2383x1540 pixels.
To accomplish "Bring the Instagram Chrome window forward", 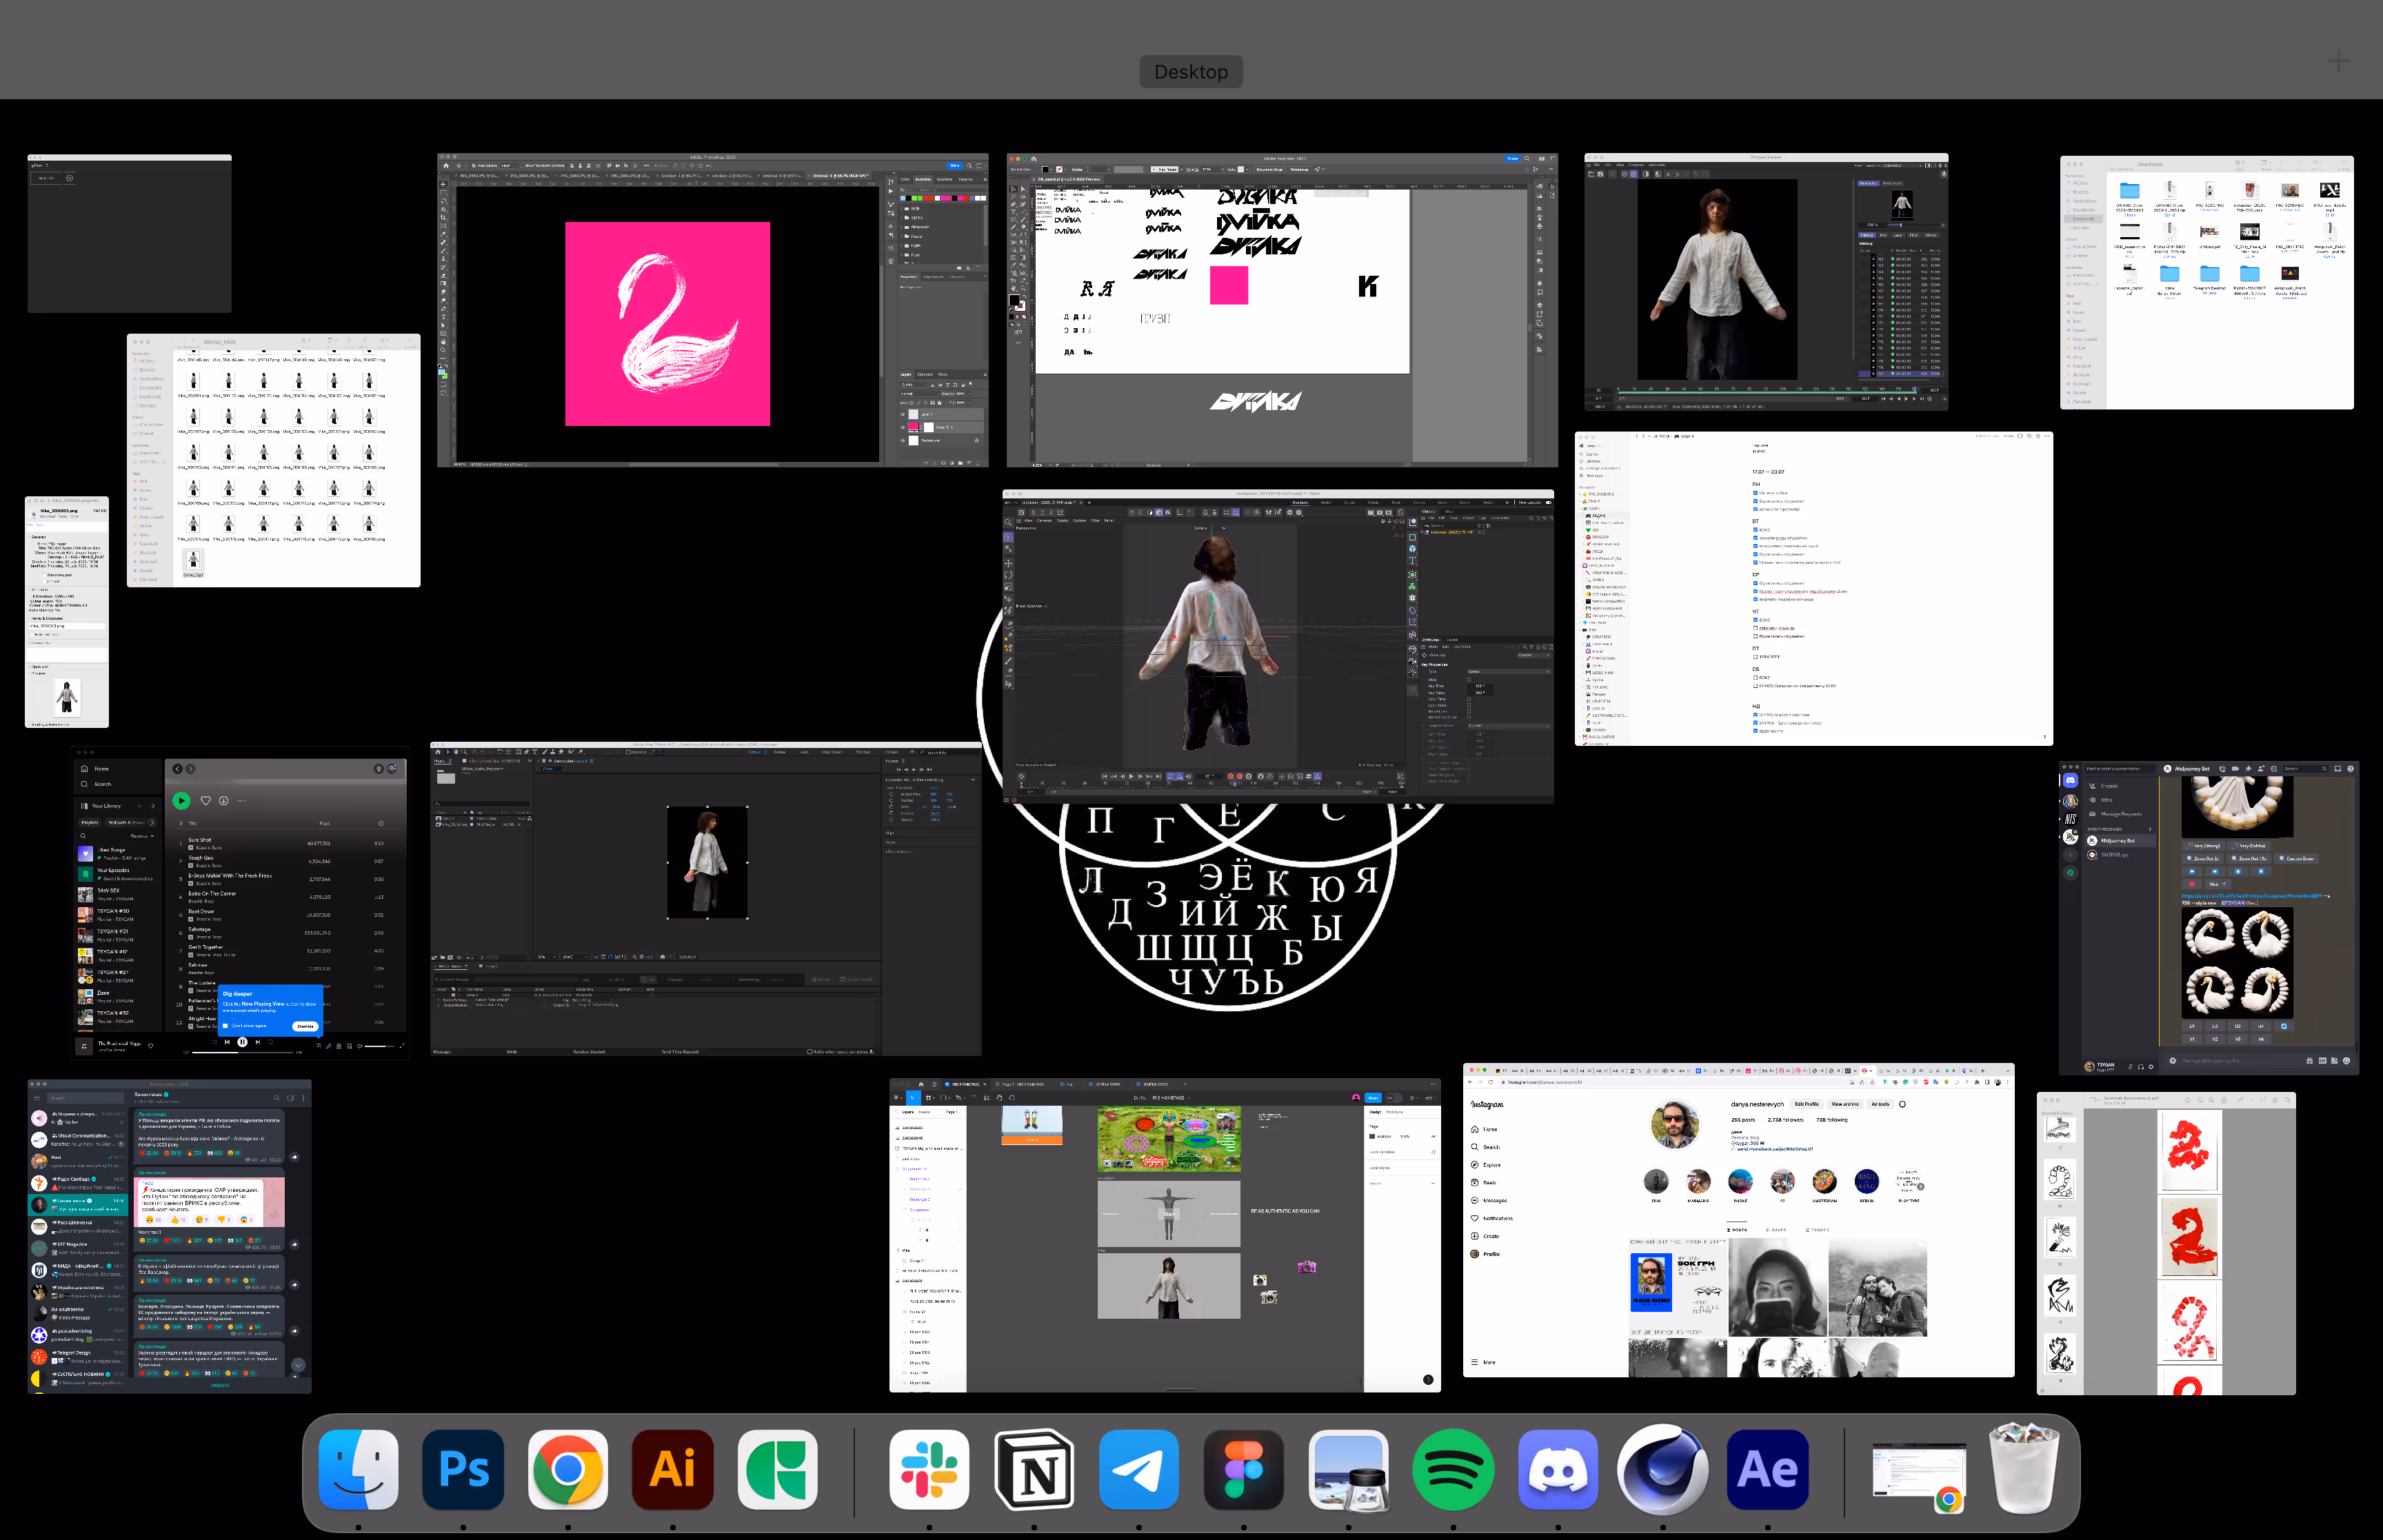I will (1738, 1220).
